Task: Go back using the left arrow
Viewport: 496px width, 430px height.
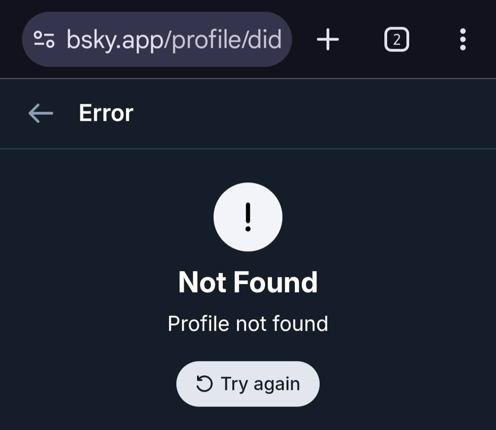Action: tap(40, 113)
